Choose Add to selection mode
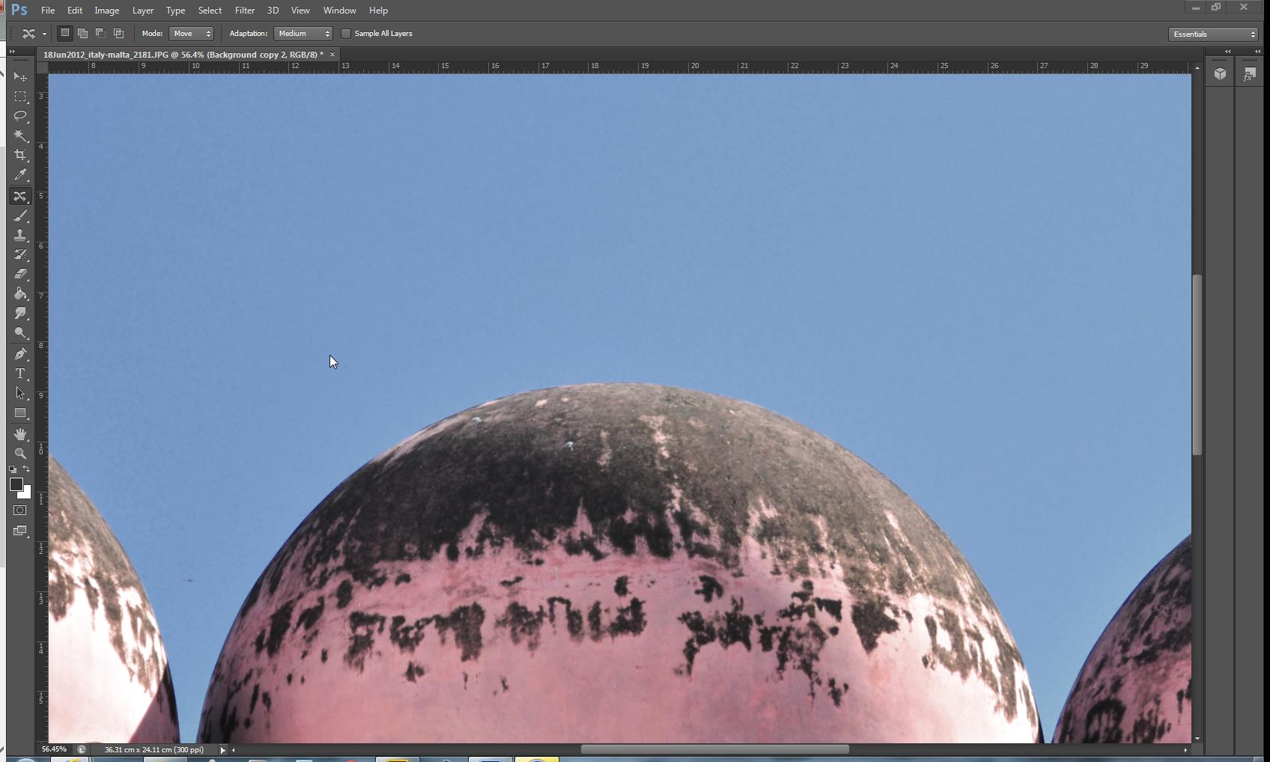 [82, 33]
